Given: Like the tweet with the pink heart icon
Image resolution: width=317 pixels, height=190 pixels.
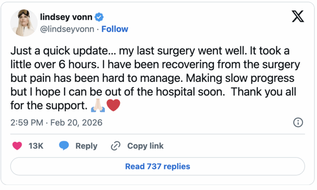Looking at the screenshot, I should coord(17,146).
